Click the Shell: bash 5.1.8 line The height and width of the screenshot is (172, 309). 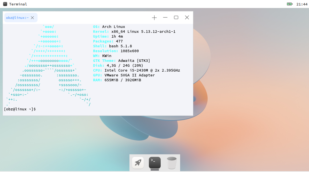coord(113,46)
